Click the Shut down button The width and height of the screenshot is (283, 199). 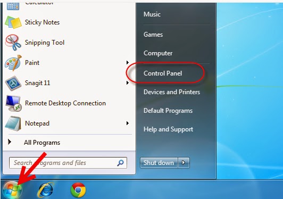159,163
